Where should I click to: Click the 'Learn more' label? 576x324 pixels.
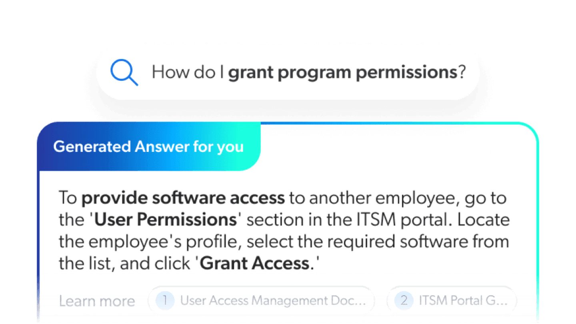tap(97, 301)
